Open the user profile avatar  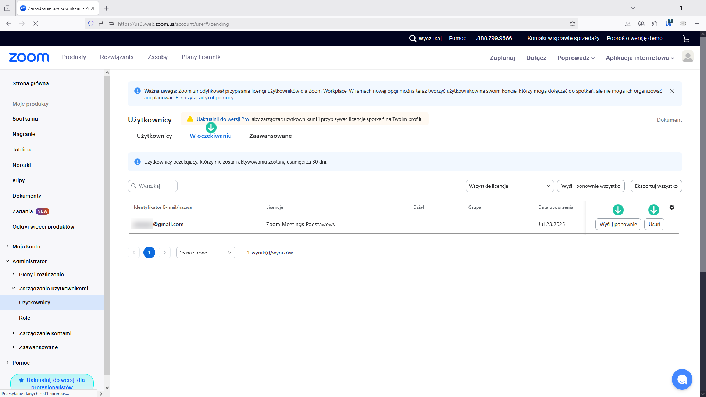tap(688, 57)
